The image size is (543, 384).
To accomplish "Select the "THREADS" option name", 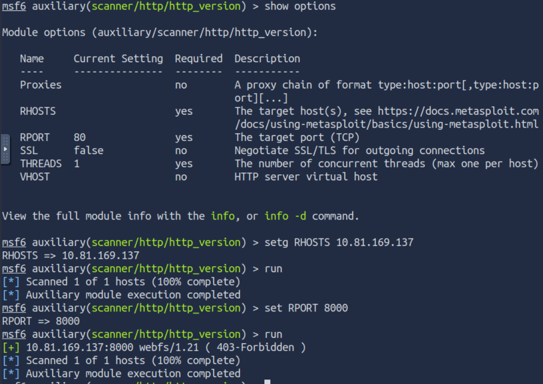I will coord(41,163).
